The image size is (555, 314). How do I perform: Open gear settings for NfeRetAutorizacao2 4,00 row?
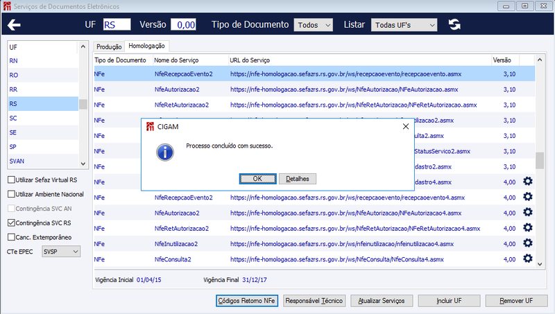[x=528, y=227]
